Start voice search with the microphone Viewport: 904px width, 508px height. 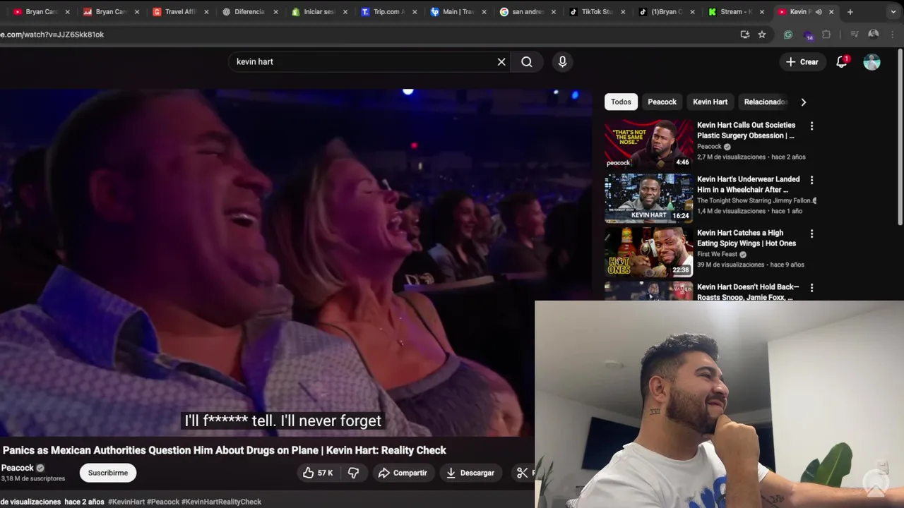click(562, 62)
